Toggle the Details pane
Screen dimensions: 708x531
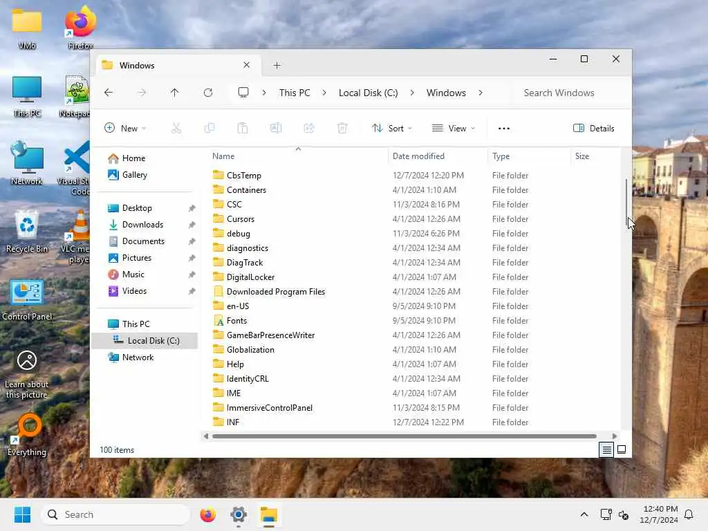point(593,128)
